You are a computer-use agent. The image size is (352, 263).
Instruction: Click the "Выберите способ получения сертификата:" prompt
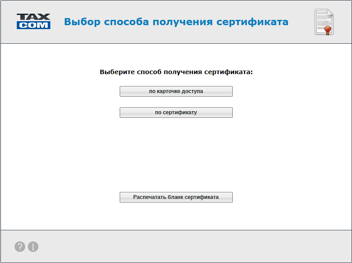point(176,72)
